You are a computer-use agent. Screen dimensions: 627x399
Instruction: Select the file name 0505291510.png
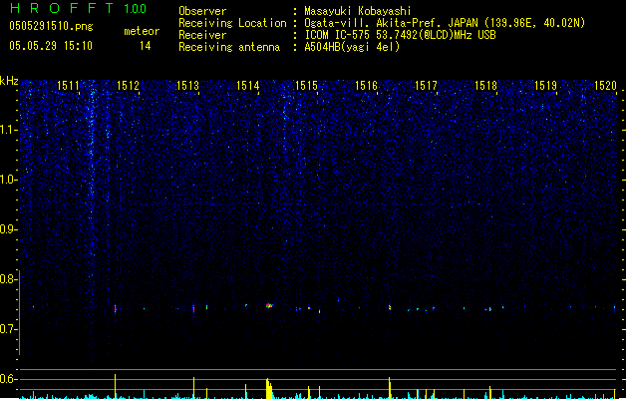coord(51,26)
